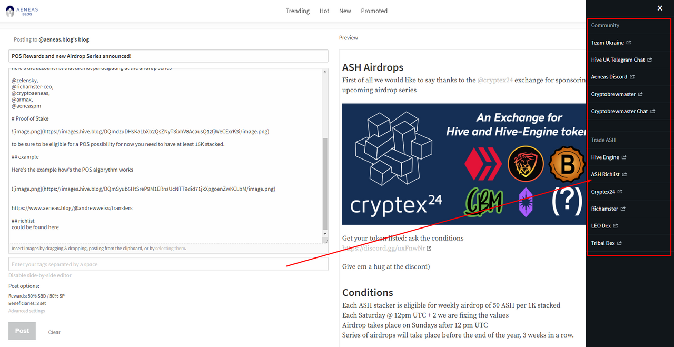
Task: Click external-link icon beside Aeneas Discord
Action: 632,77
